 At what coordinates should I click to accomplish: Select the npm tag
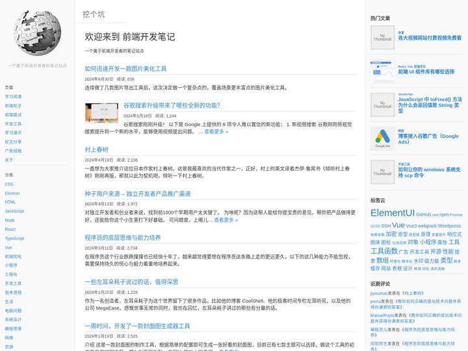pos(444,214)
